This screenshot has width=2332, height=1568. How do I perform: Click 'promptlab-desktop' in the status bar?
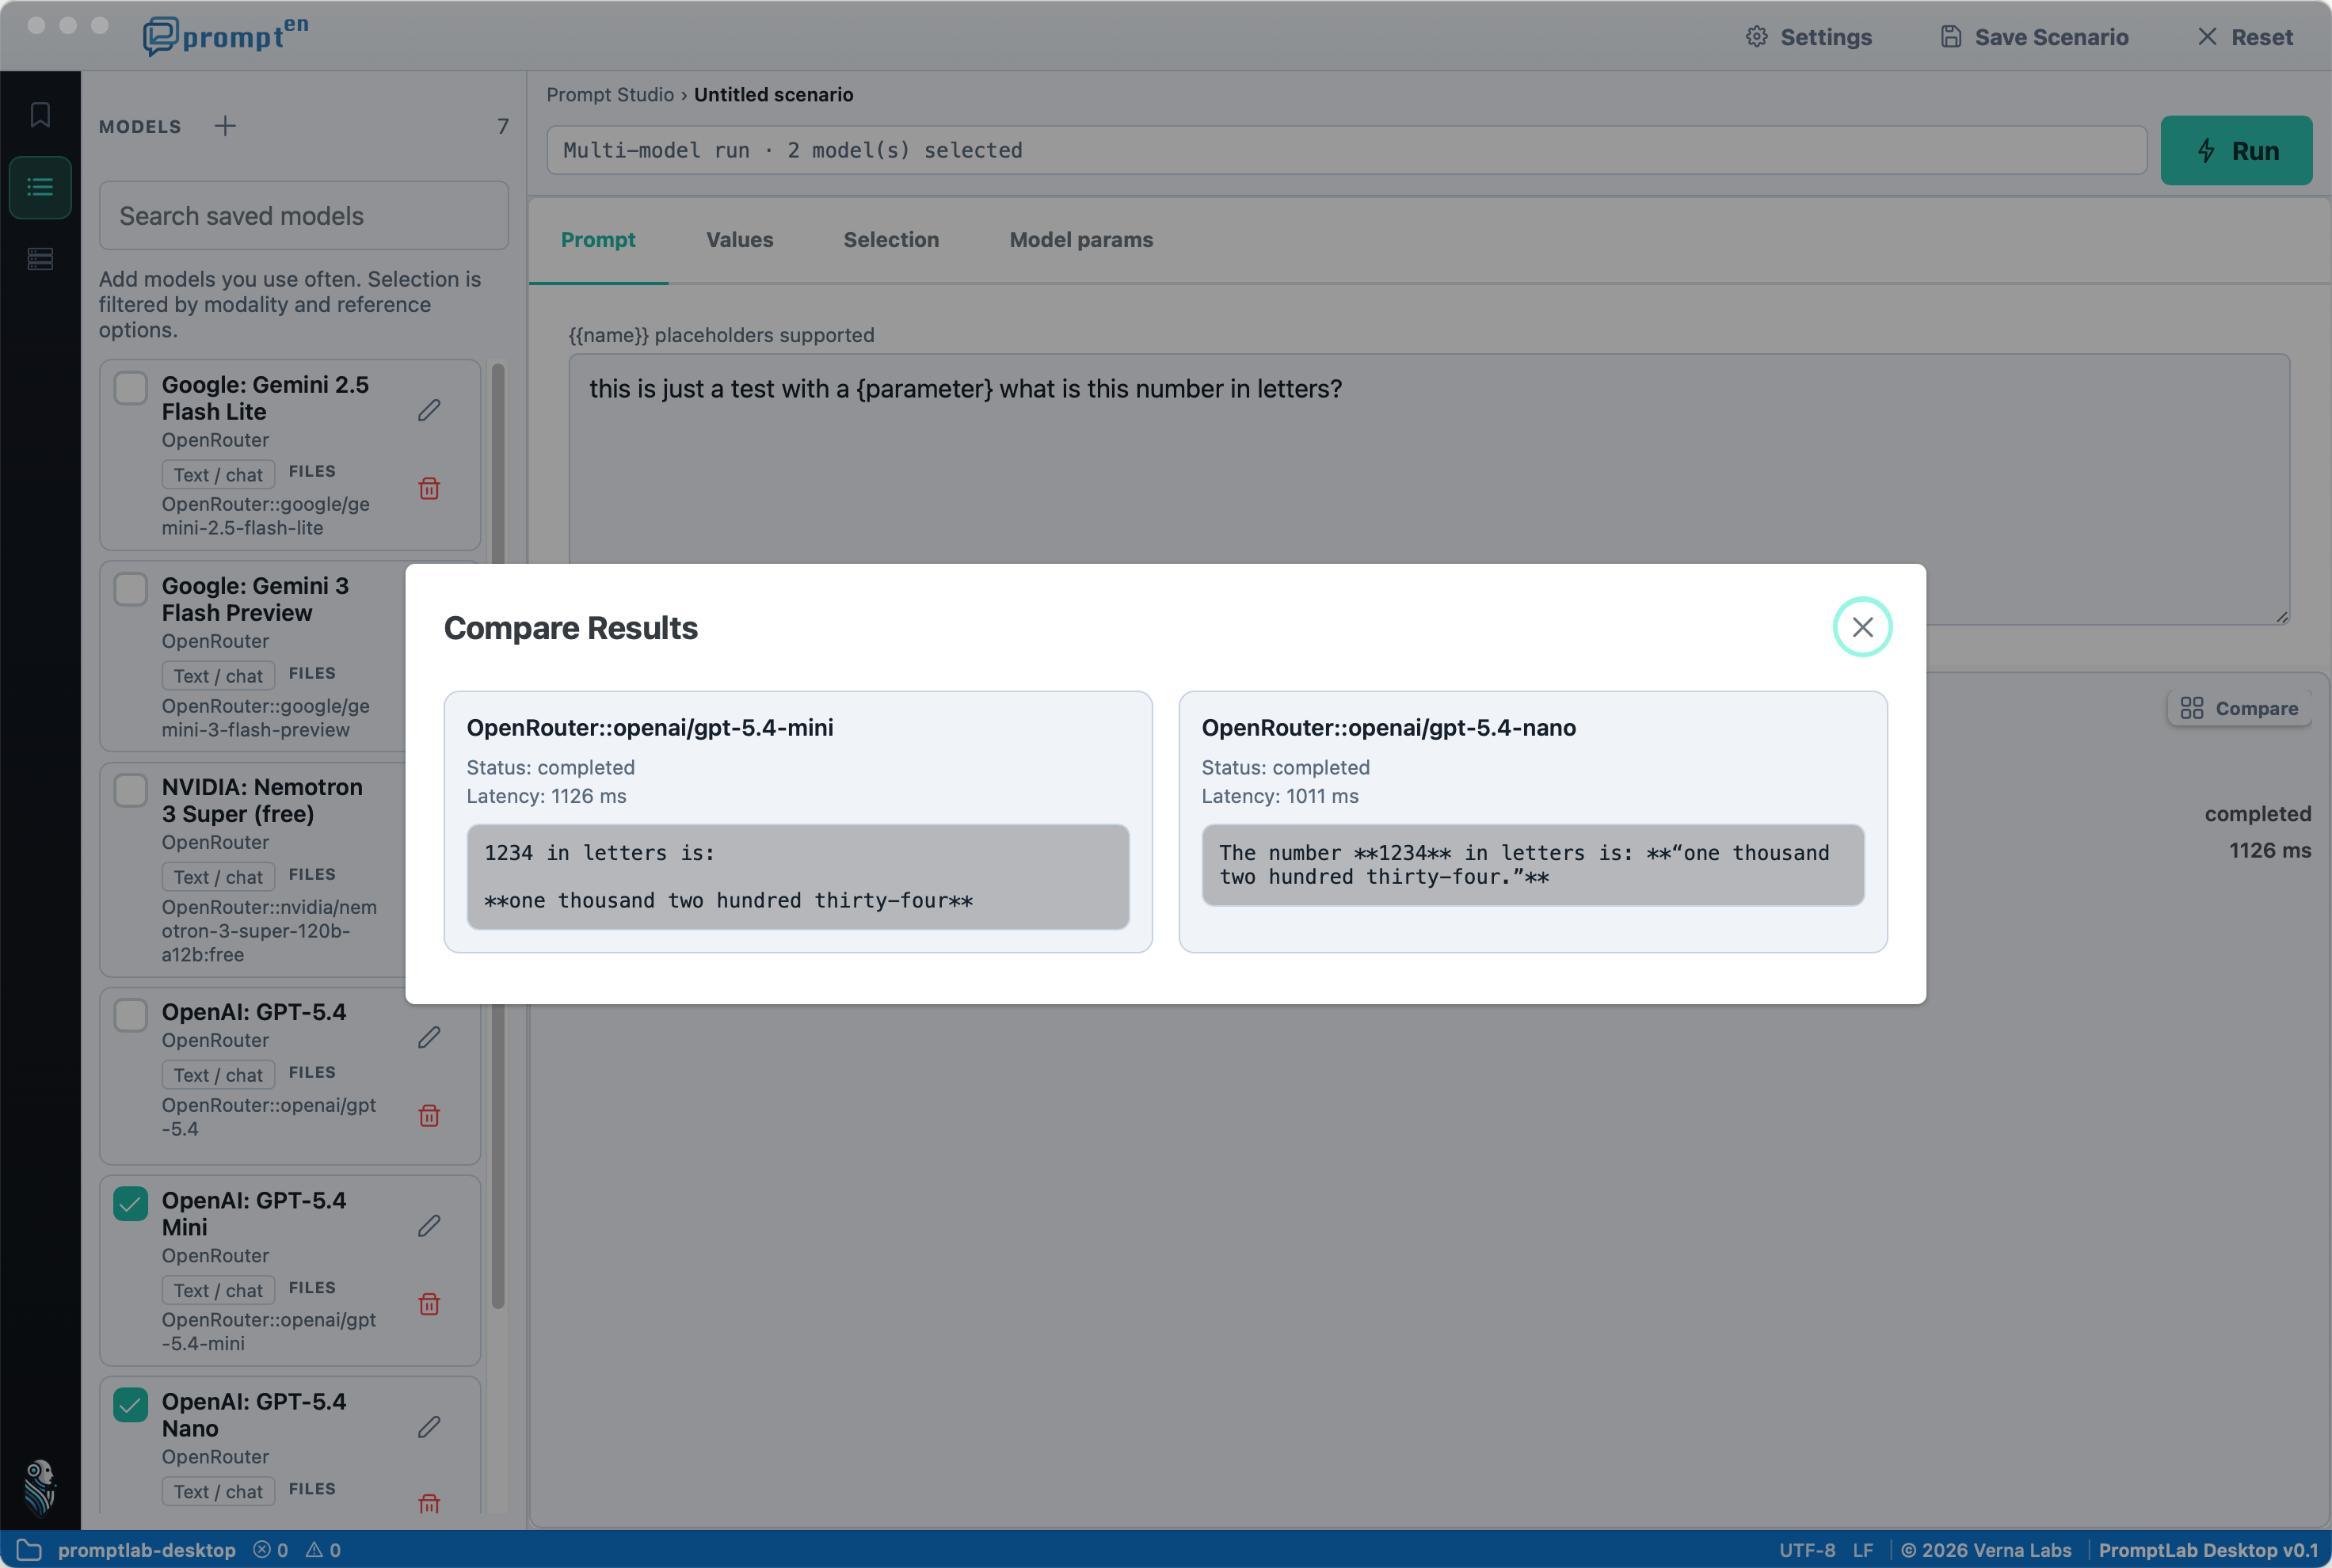[x=147, y=1550]
